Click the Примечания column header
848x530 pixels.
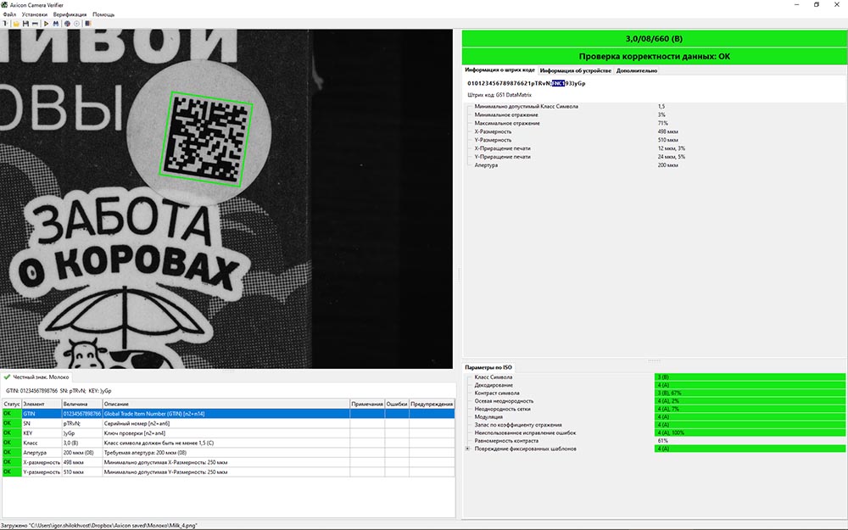367,404
